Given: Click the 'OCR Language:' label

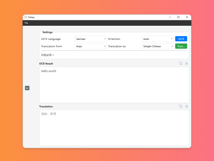Looking at the screenshot, I should click(51, 39).
